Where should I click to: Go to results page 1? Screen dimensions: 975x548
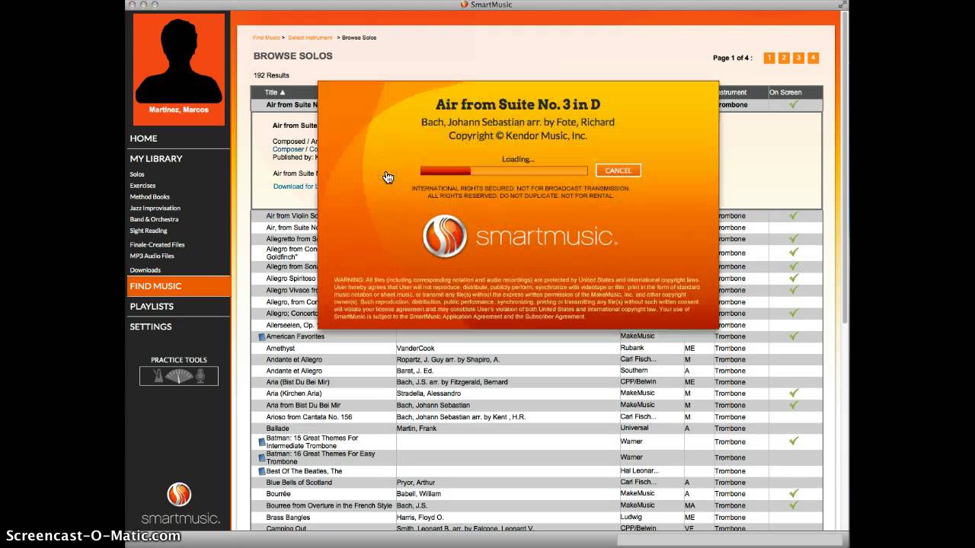point(769,58)
